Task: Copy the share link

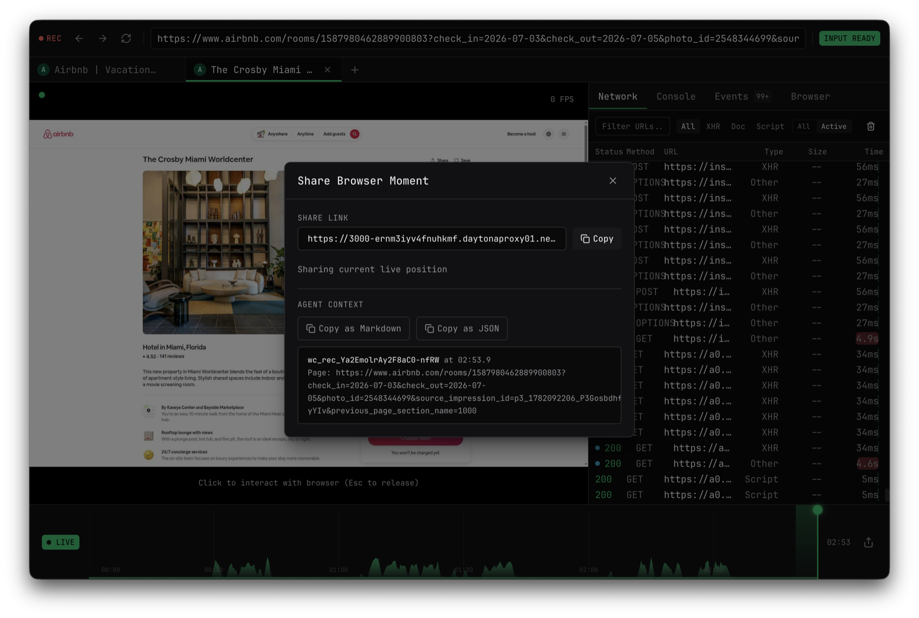Action: tap(597, 239)
